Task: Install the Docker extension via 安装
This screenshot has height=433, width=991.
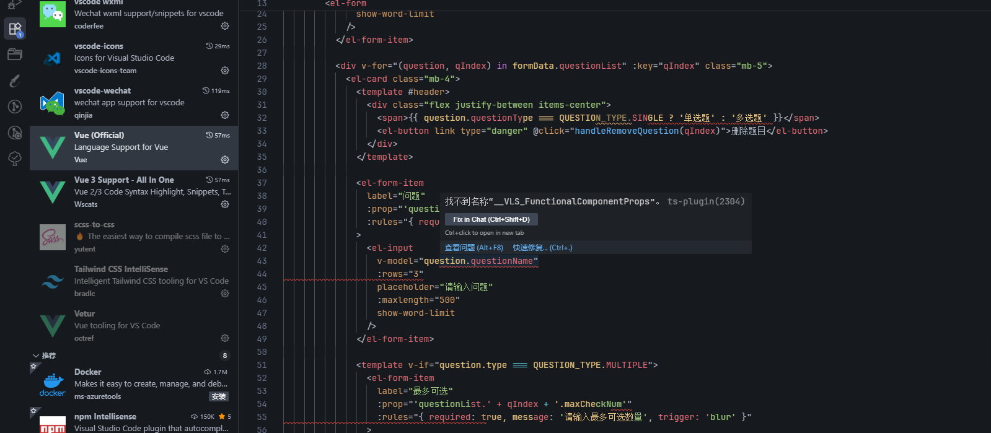Action: tap(219, 396)
